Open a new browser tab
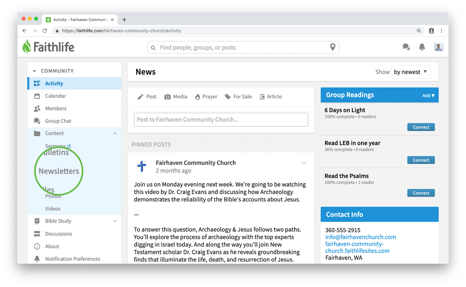The image size is (466, 287). pyautogui.click(x=124, y=20)
